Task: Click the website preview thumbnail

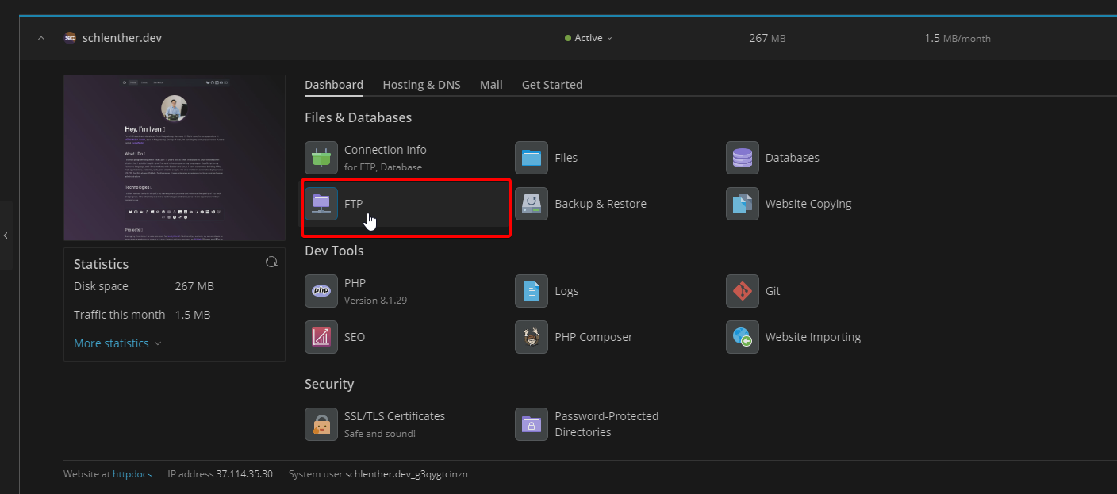Action: click(175, 158)
